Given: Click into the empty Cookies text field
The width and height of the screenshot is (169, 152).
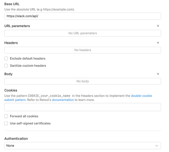Looking at the screenshot, I should [x=83, y=107].
